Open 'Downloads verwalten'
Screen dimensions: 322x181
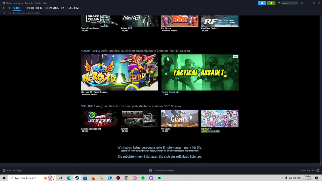tap(162, 170)
